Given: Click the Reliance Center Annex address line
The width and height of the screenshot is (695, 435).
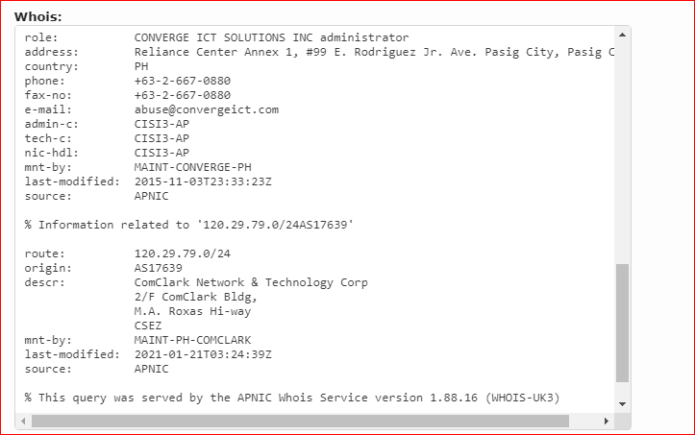Looking at the screenshot, I should click(x=374, y=52).
